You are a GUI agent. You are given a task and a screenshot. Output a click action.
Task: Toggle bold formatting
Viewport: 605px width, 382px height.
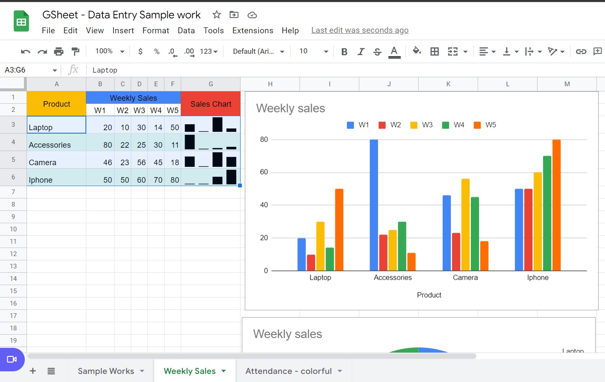point(344,52)
